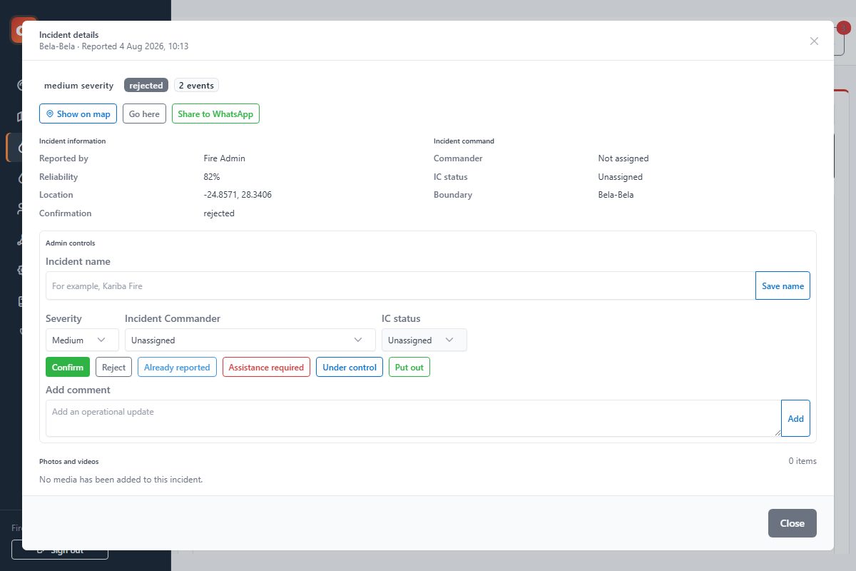
Task: Click the rejected status badge
Action: click(x=146, y=85)
